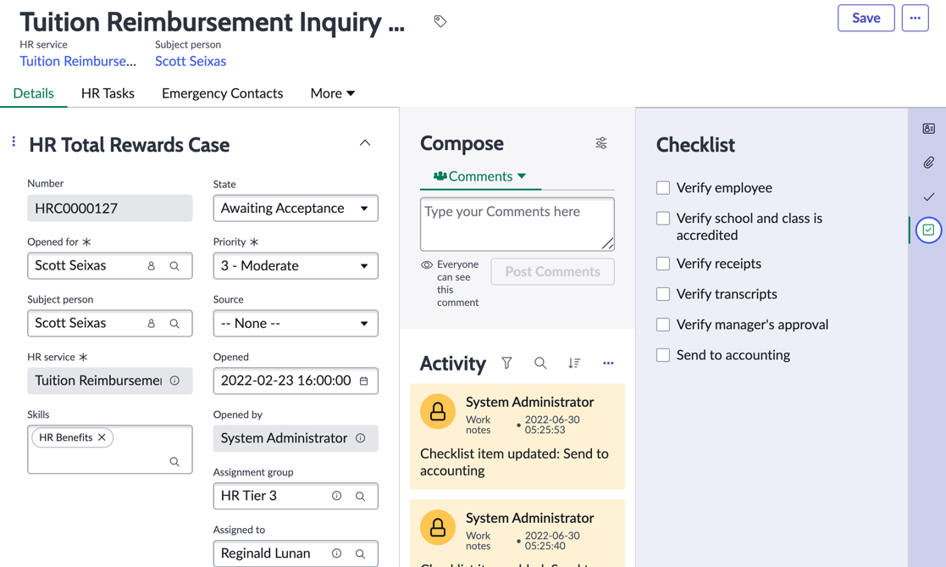Search lookup in Skills field
Screen dimensions: 946x567
point(174,462)
